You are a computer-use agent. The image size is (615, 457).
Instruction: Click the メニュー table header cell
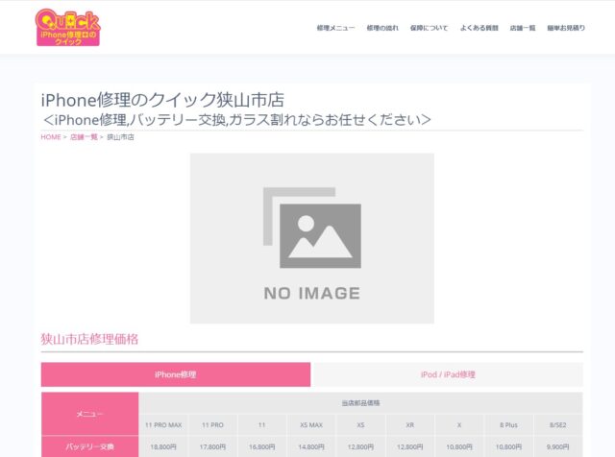click(89, 414)
